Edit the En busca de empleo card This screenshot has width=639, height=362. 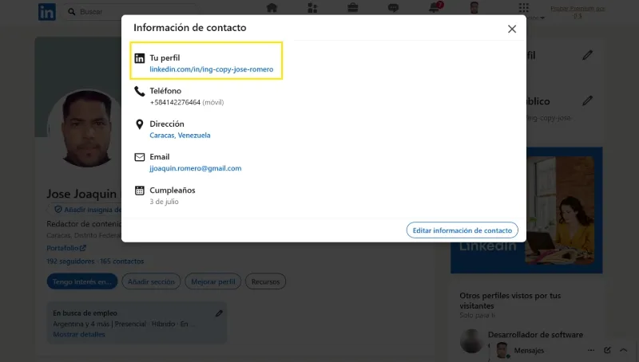pos(219,313)
